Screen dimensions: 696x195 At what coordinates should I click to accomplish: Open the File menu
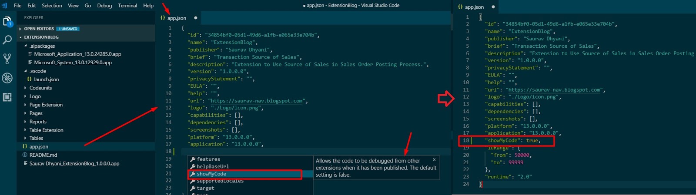tap(18, 6)
